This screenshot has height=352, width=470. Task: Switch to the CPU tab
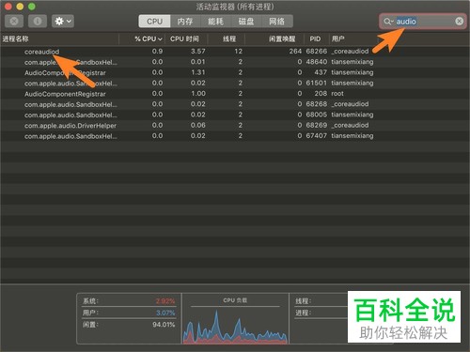[154, 22]
